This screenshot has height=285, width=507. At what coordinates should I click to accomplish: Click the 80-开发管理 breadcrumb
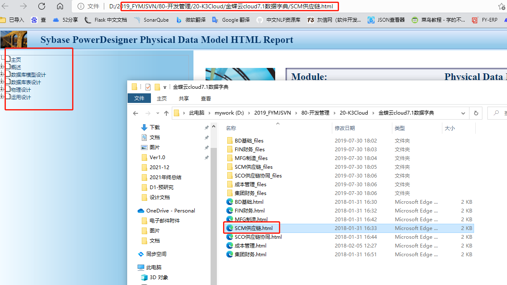click(316, 113)
